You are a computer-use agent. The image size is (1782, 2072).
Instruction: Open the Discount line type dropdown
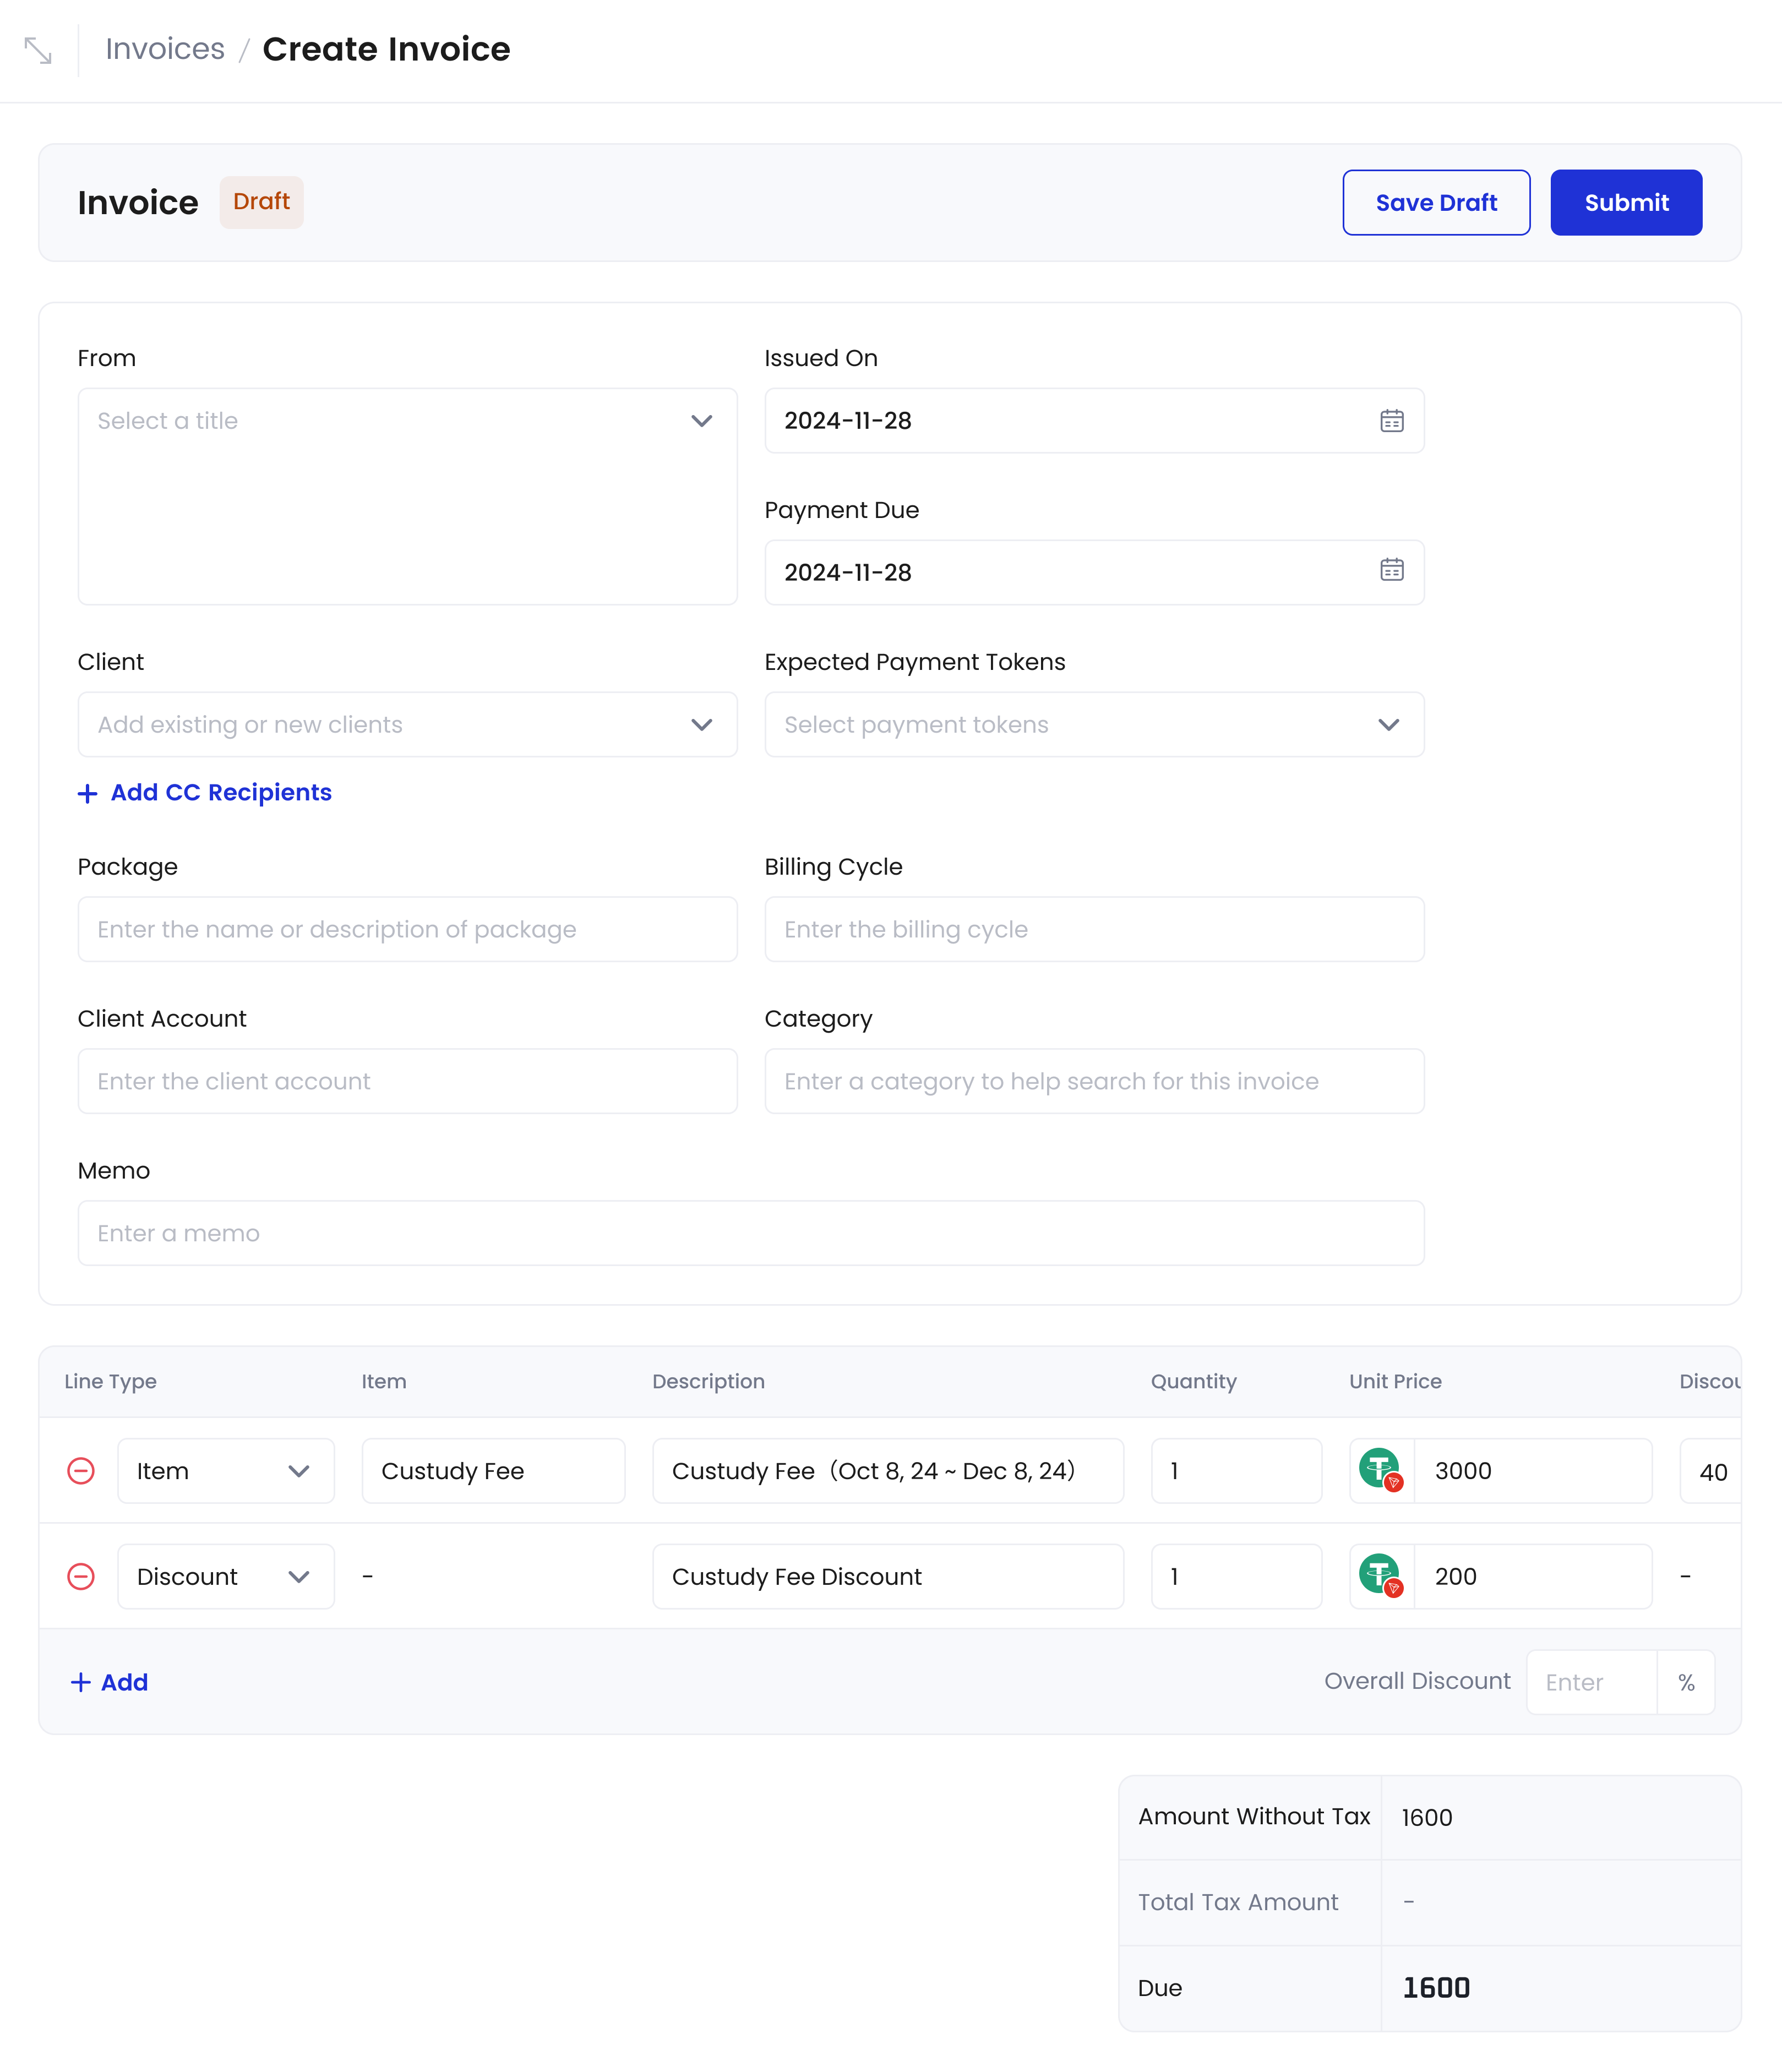pyautogui.click(x=225, y=1576)
